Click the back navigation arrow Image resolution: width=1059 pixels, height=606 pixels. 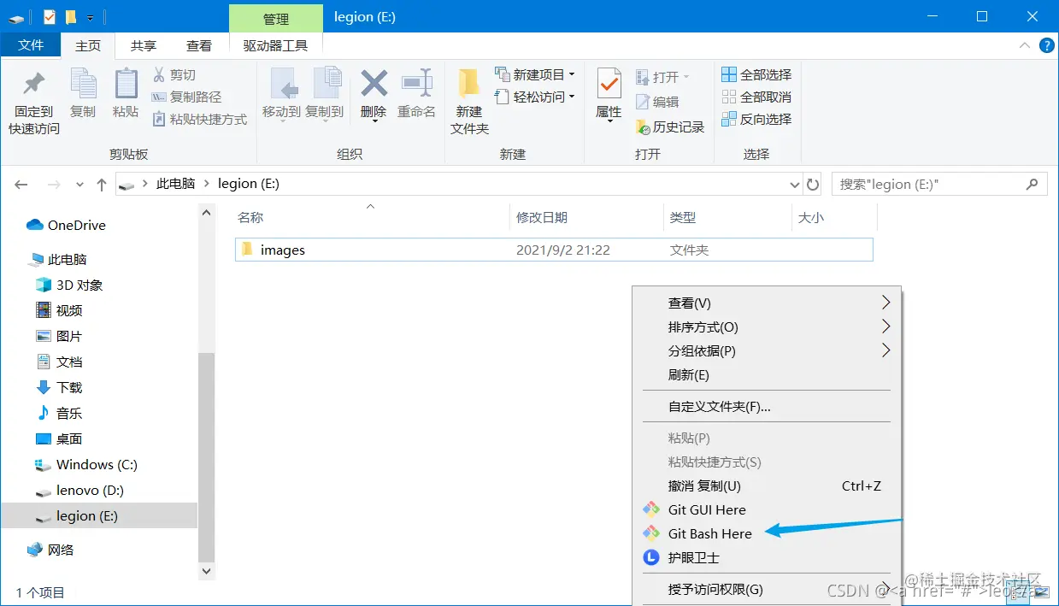tap(21, 184)
